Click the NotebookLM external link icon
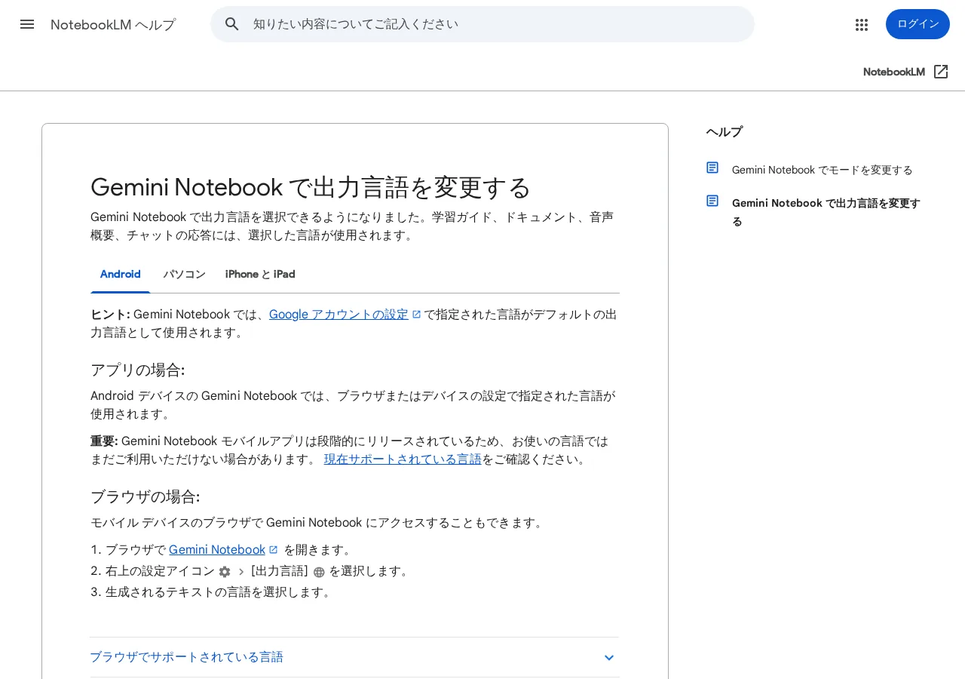 [x=941, y=72]
